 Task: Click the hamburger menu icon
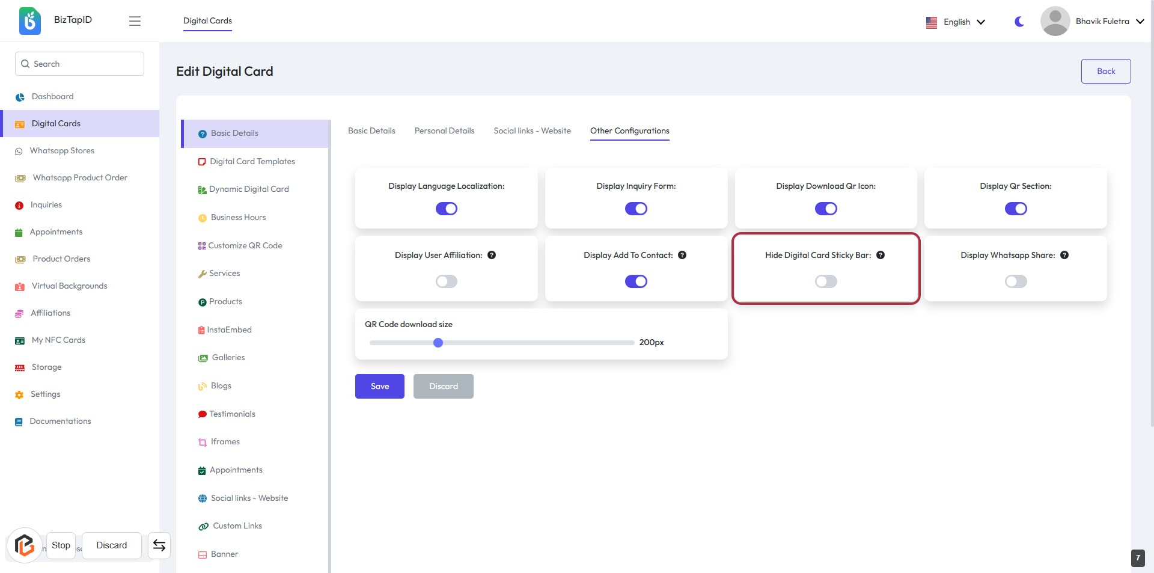135,21
